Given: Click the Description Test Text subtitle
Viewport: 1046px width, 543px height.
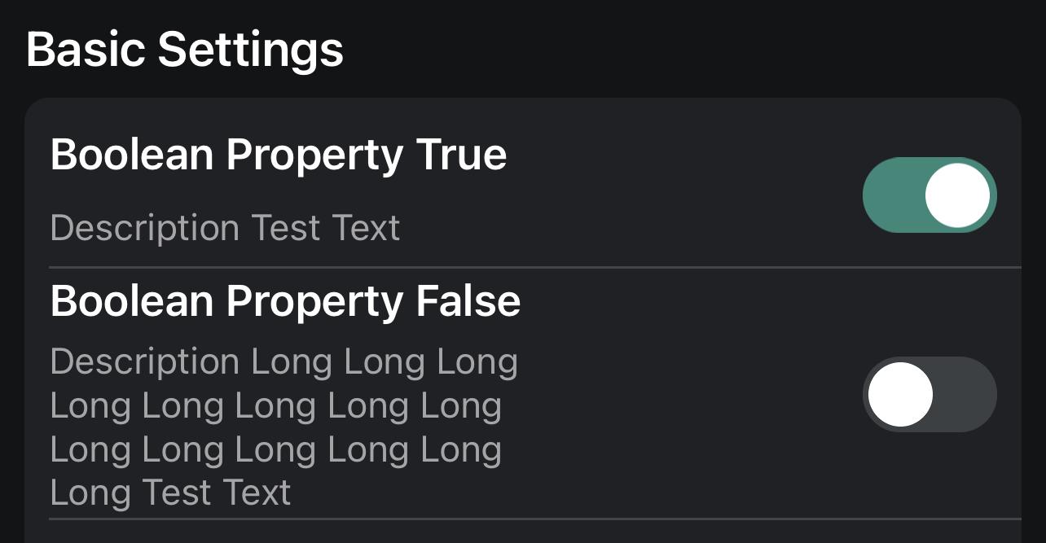Looking at the screenshot, I should [225, 228].
